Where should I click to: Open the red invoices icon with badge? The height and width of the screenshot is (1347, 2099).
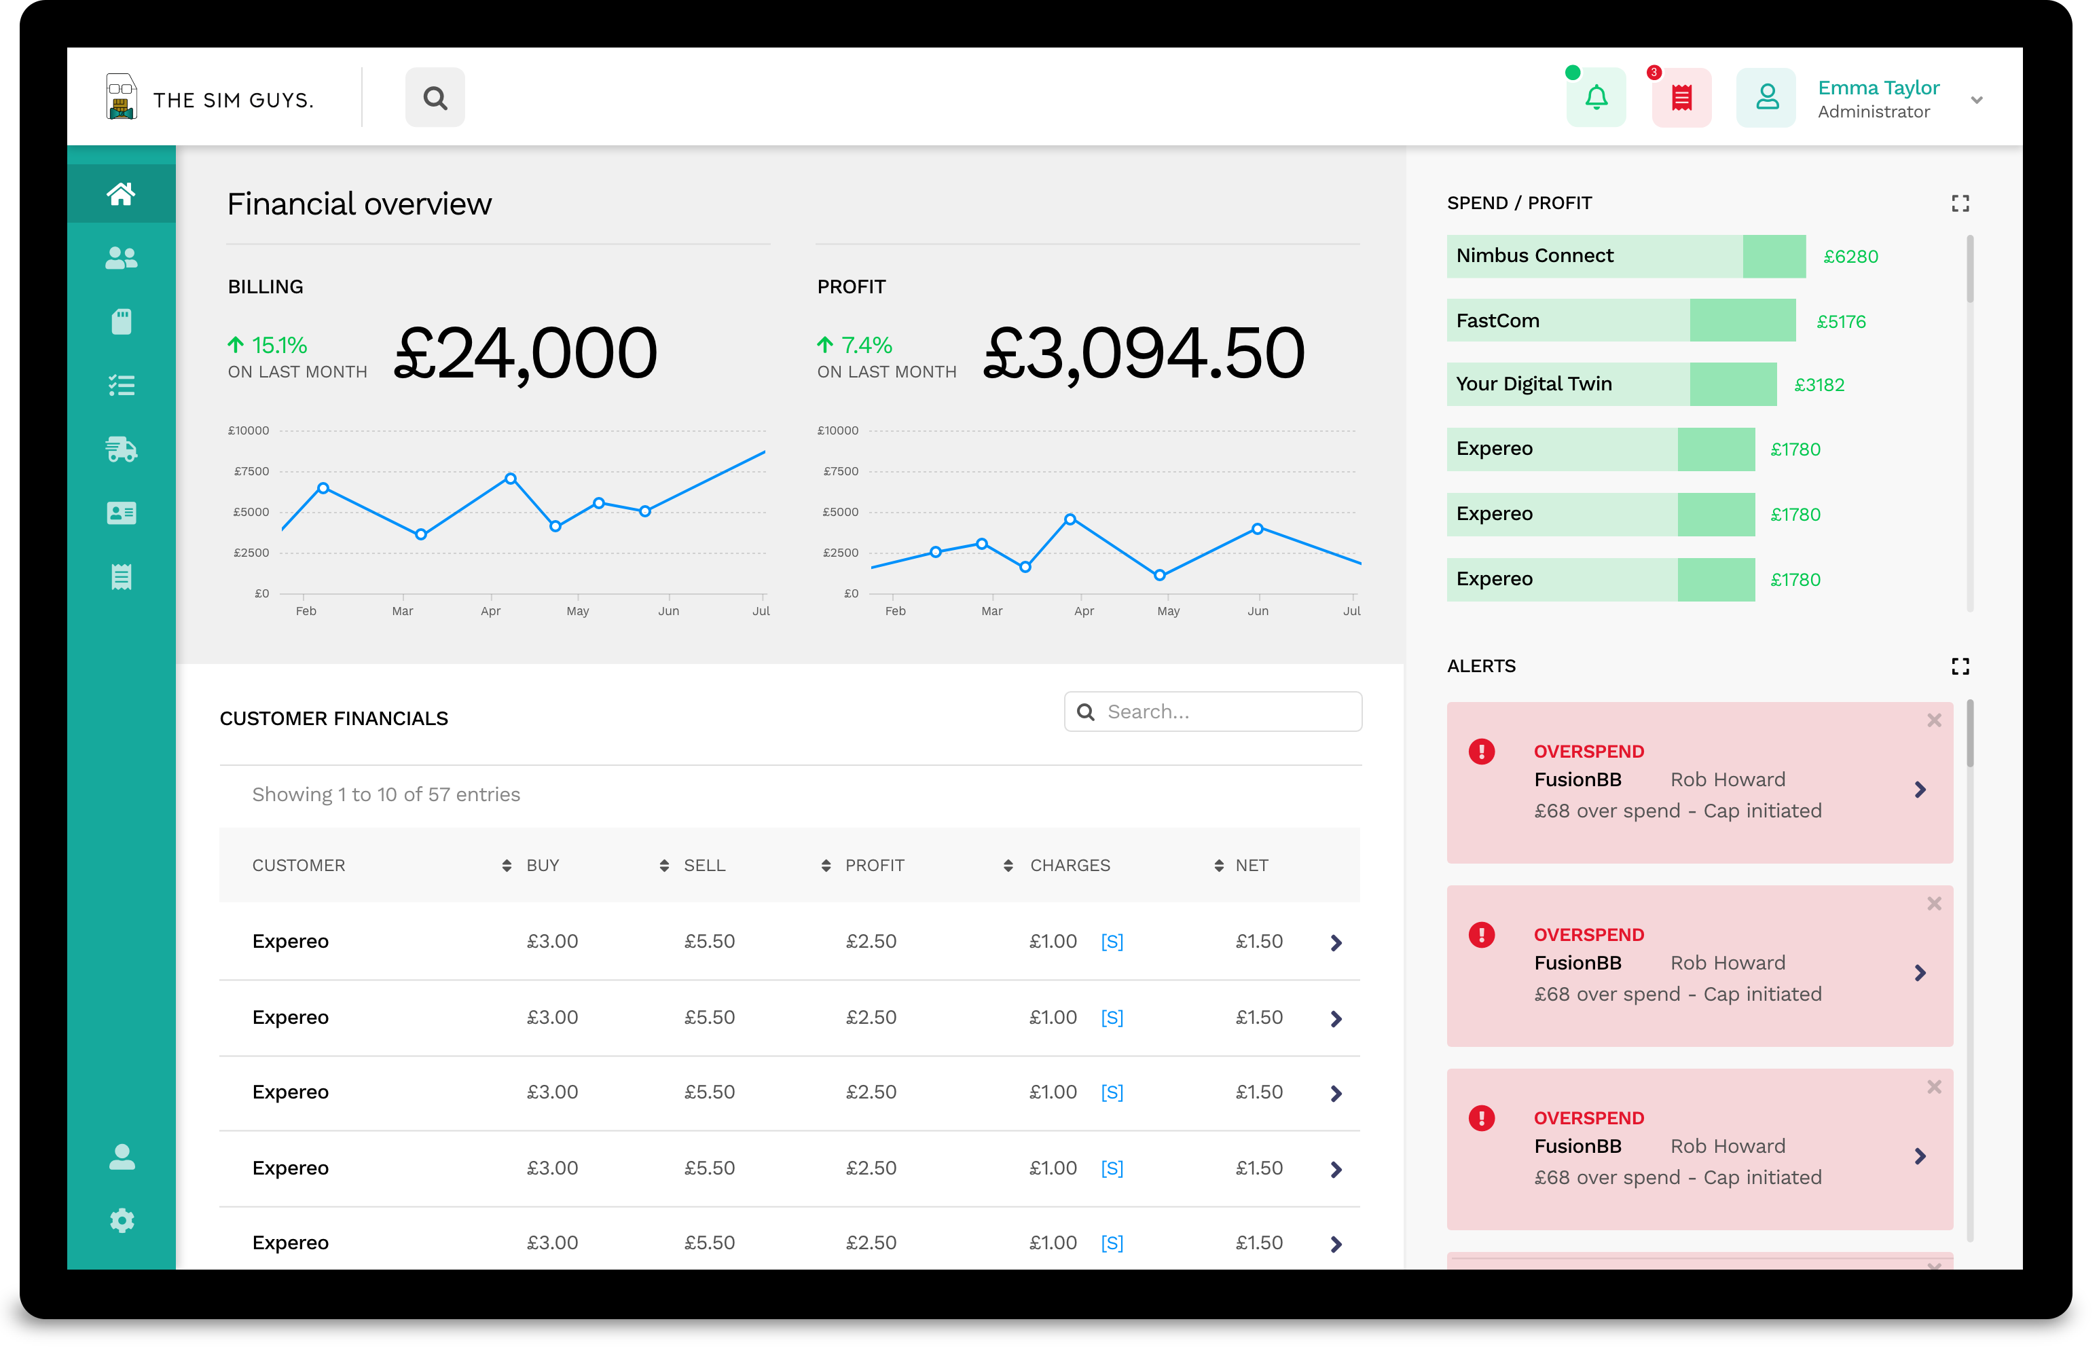pos(1681,97)
